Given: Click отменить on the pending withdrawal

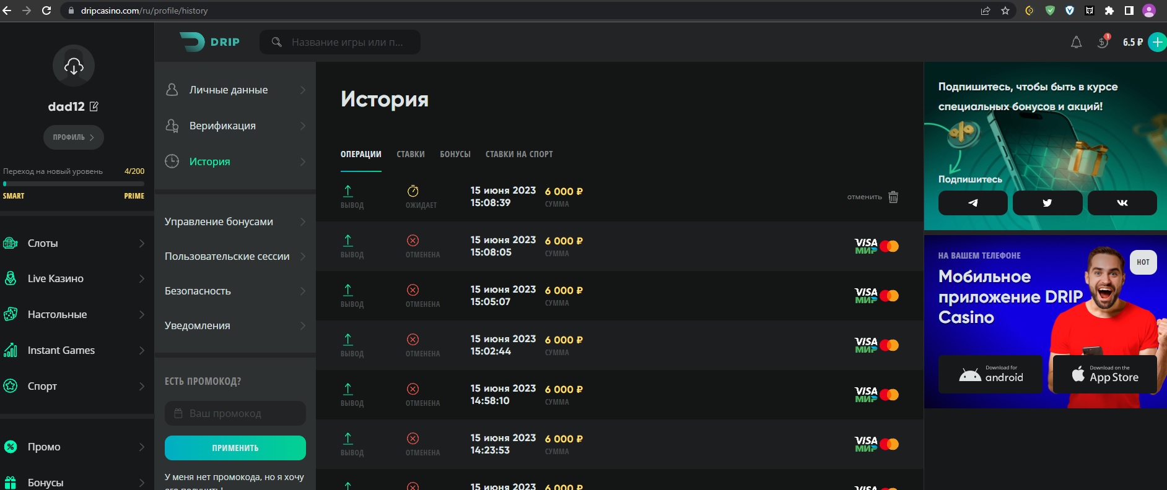Looking at the screenshot, I should coord(865,197).
